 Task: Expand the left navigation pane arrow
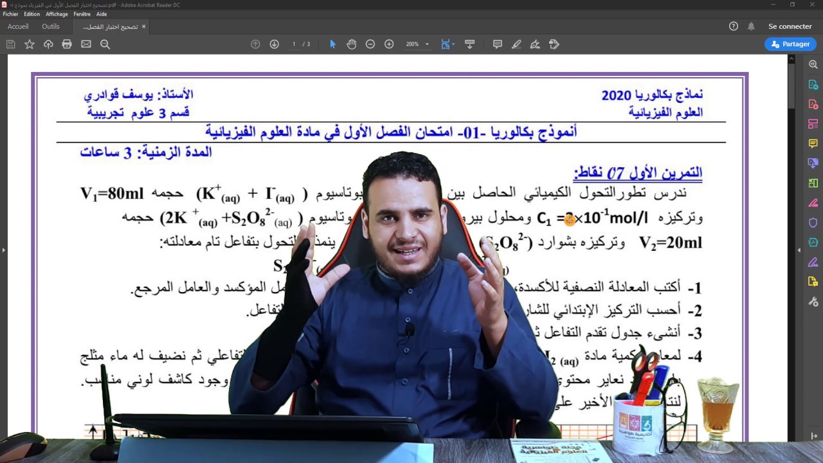click(x=3, y=250)
